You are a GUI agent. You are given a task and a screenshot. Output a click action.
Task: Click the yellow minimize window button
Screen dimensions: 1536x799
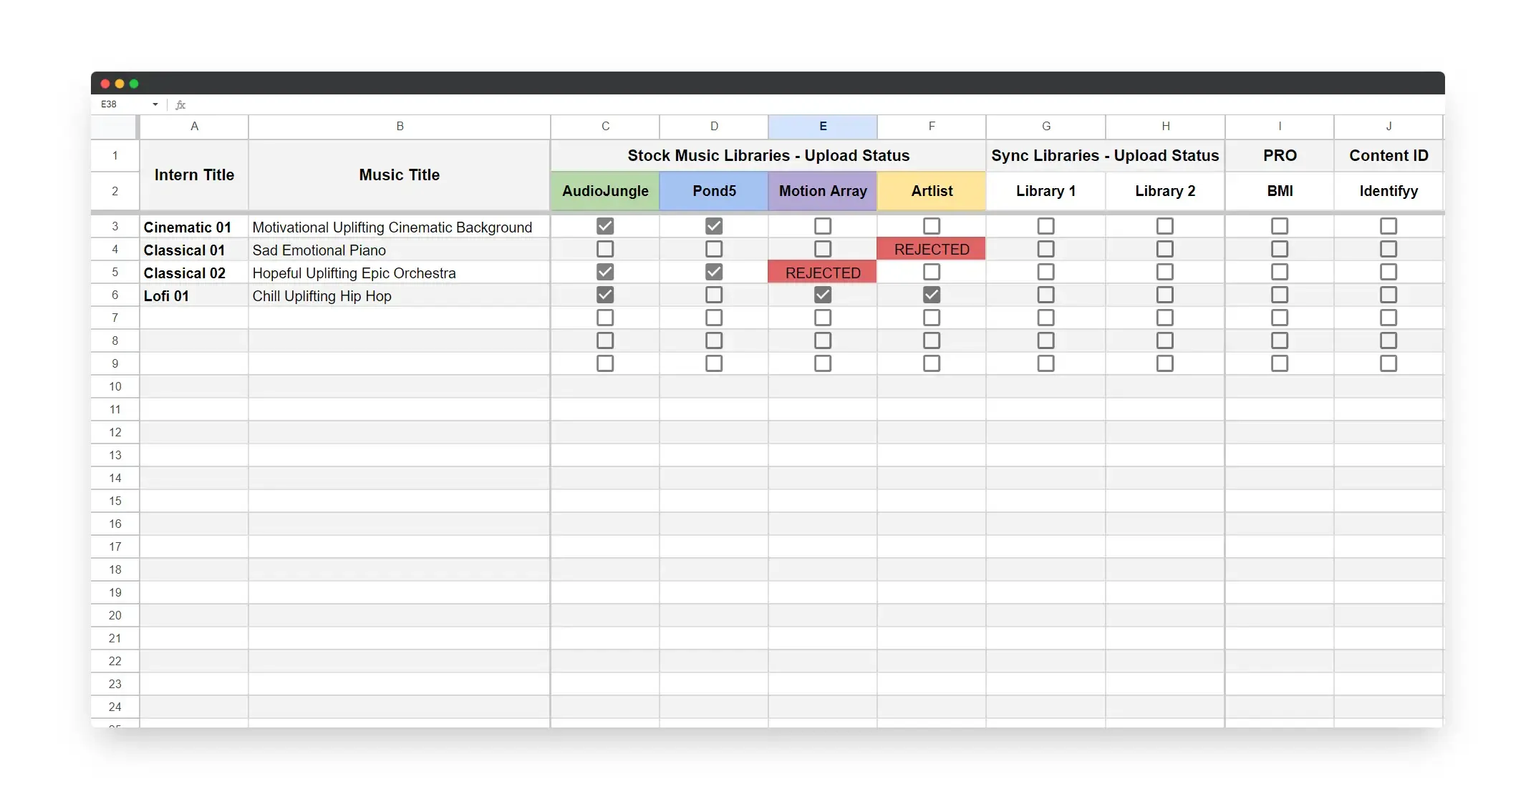(120, 84)
